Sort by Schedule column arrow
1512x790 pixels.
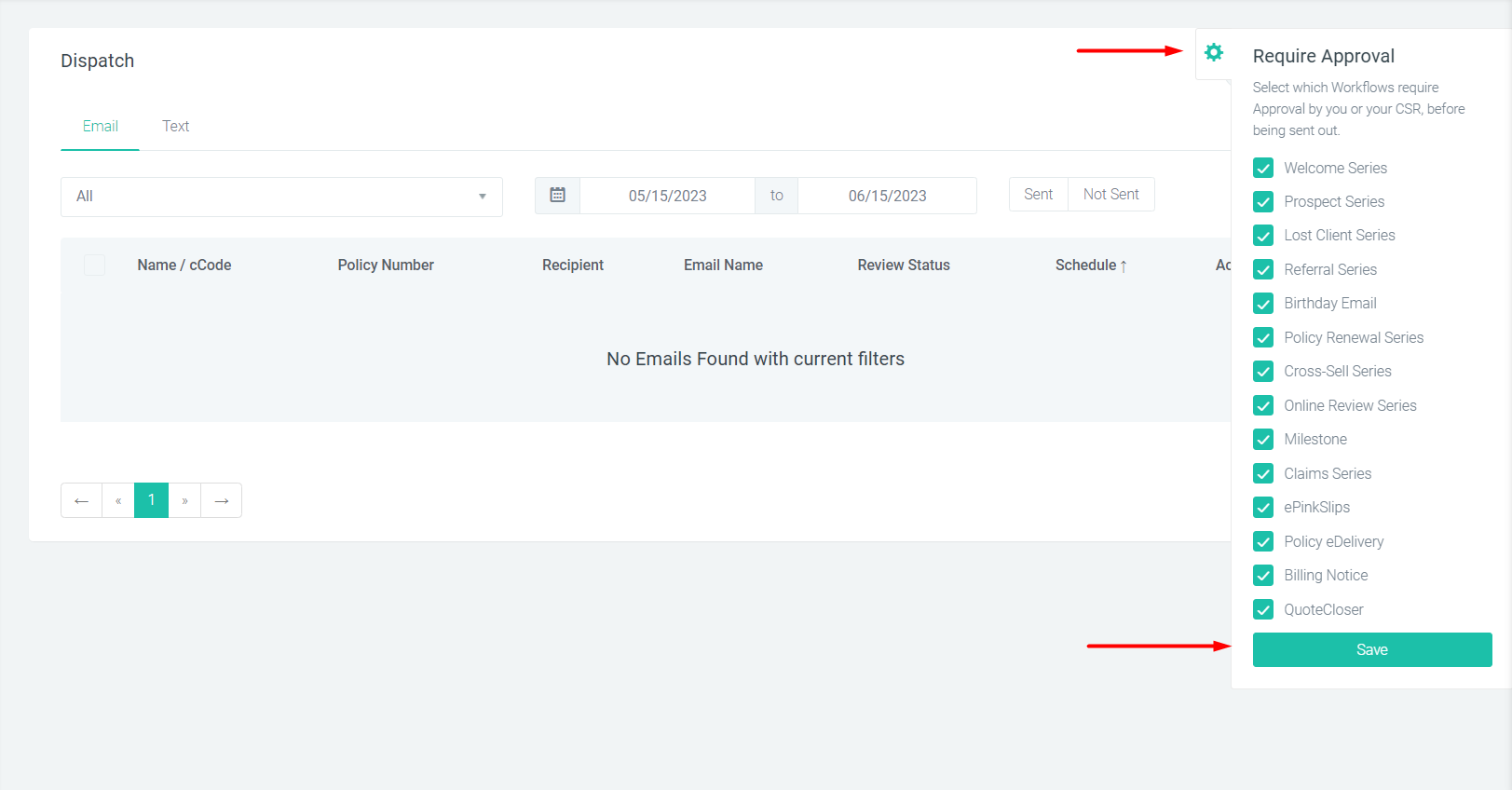[1124, 266]
